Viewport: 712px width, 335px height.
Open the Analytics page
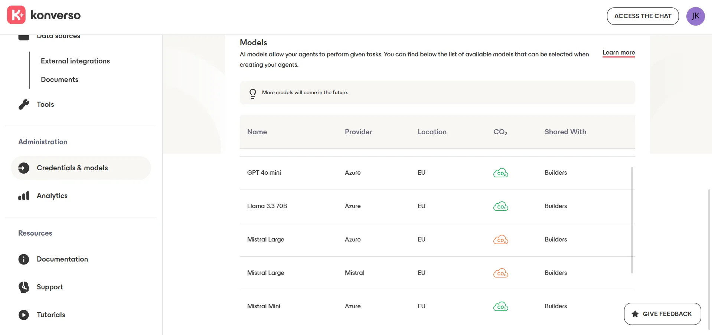pos(52,196)
